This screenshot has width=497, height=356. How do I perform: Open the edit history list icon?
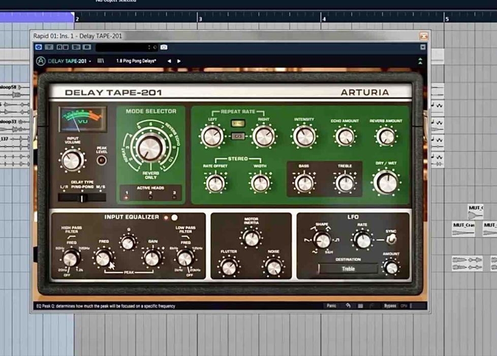pos(360,306)
